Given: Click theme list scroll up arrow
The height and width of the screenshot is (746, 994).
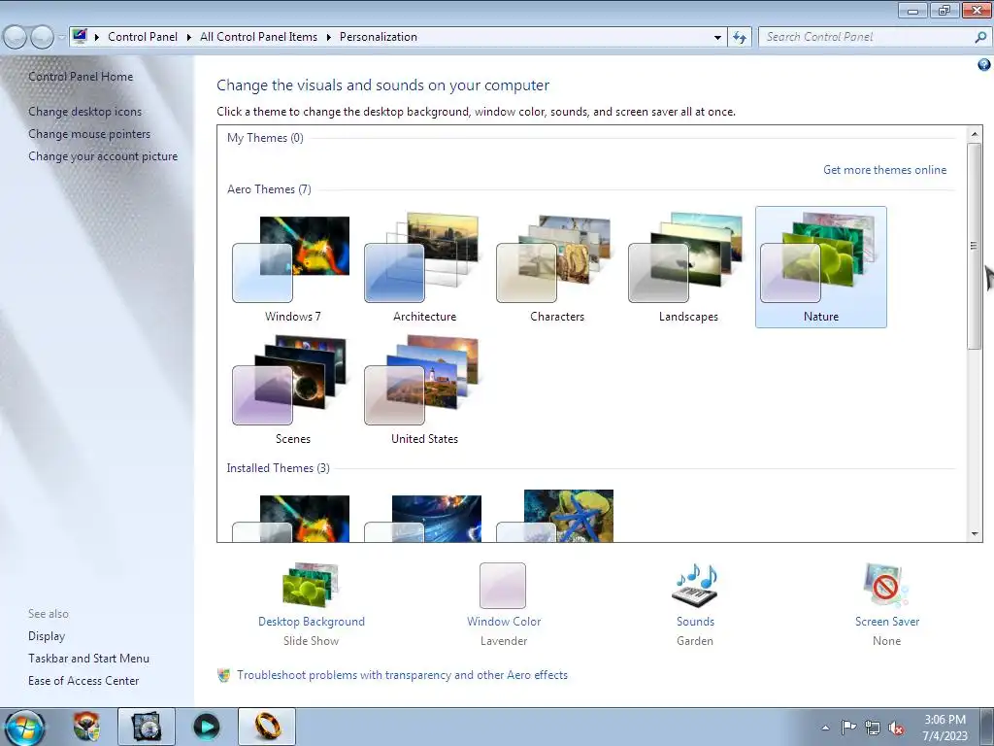Looking at the screenshot, I should pos(975,134).
